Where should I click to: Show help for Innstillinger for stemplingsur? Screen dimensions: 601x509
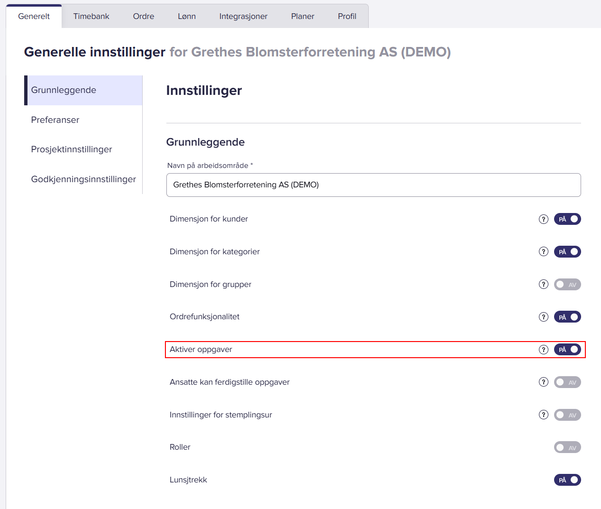click(544, 415)
